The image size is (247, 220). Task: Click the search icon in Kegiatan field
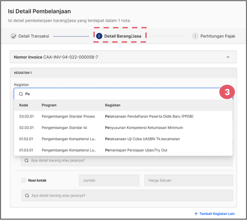[21, 94]
